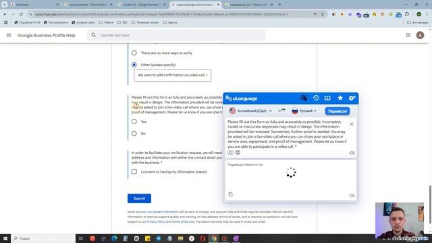Open Microsoft Edge from the taskbar
The height and width of the screenshot is (243, 432).
(x=114, y=238)
